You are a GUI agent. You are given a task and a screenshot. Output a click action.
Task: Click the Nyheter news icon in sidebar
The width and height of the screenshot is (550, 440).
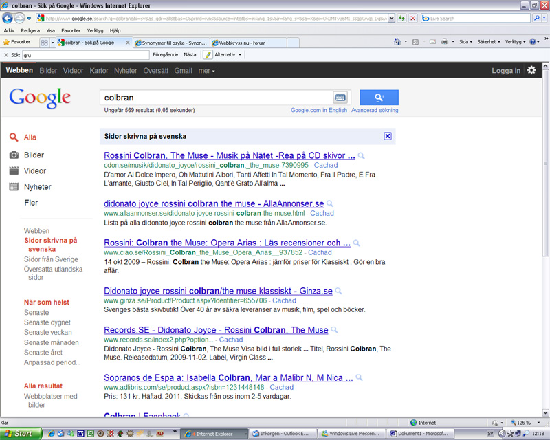tap(14, 187)
